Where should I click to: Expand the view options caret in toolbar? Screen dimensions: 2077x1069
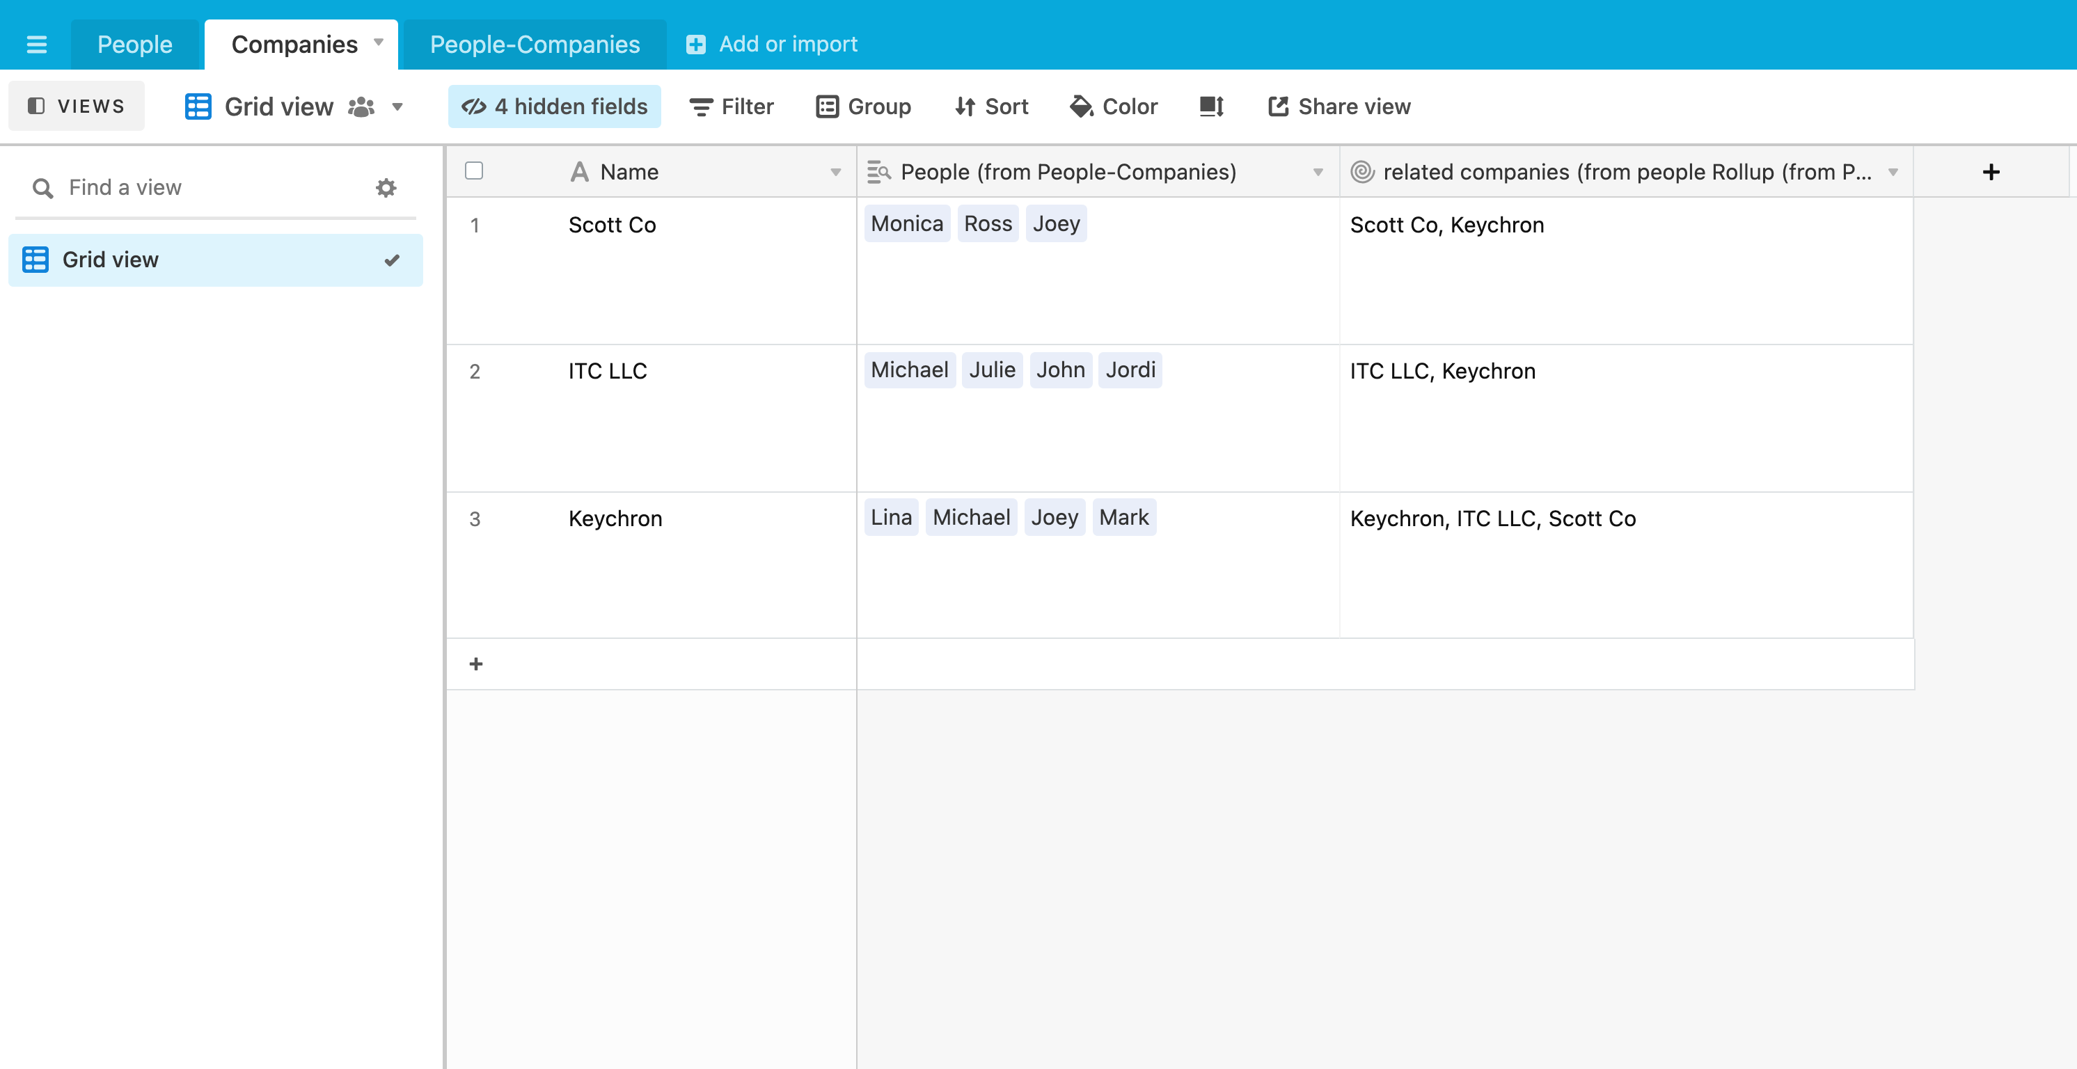tap(397, 107)
